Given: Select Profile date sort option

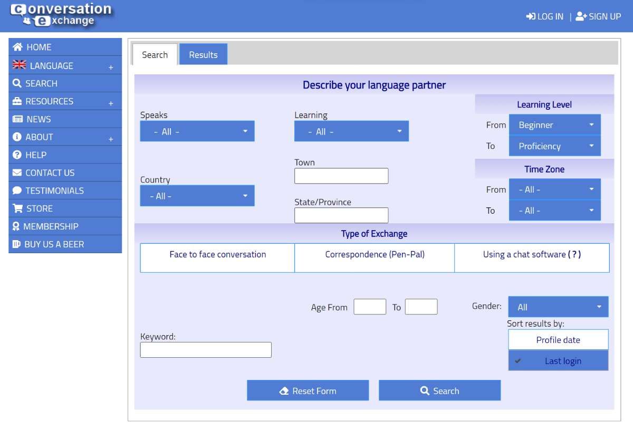Looking at the screenshot, I should [558, 340].
